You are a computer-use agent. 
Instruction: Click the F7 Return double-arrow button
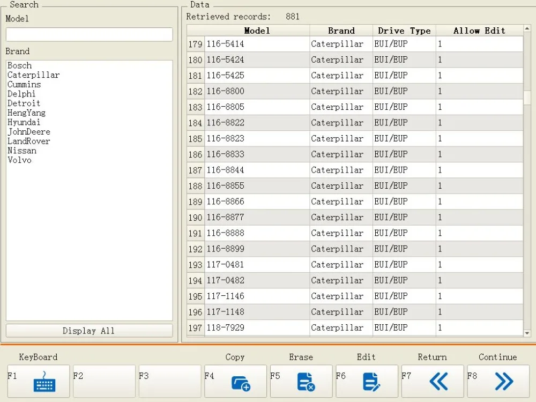click(433, 381)
